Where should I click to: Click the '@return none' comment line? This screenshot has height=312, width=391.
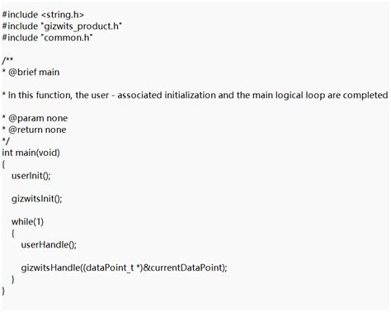(x=34, y=130)
